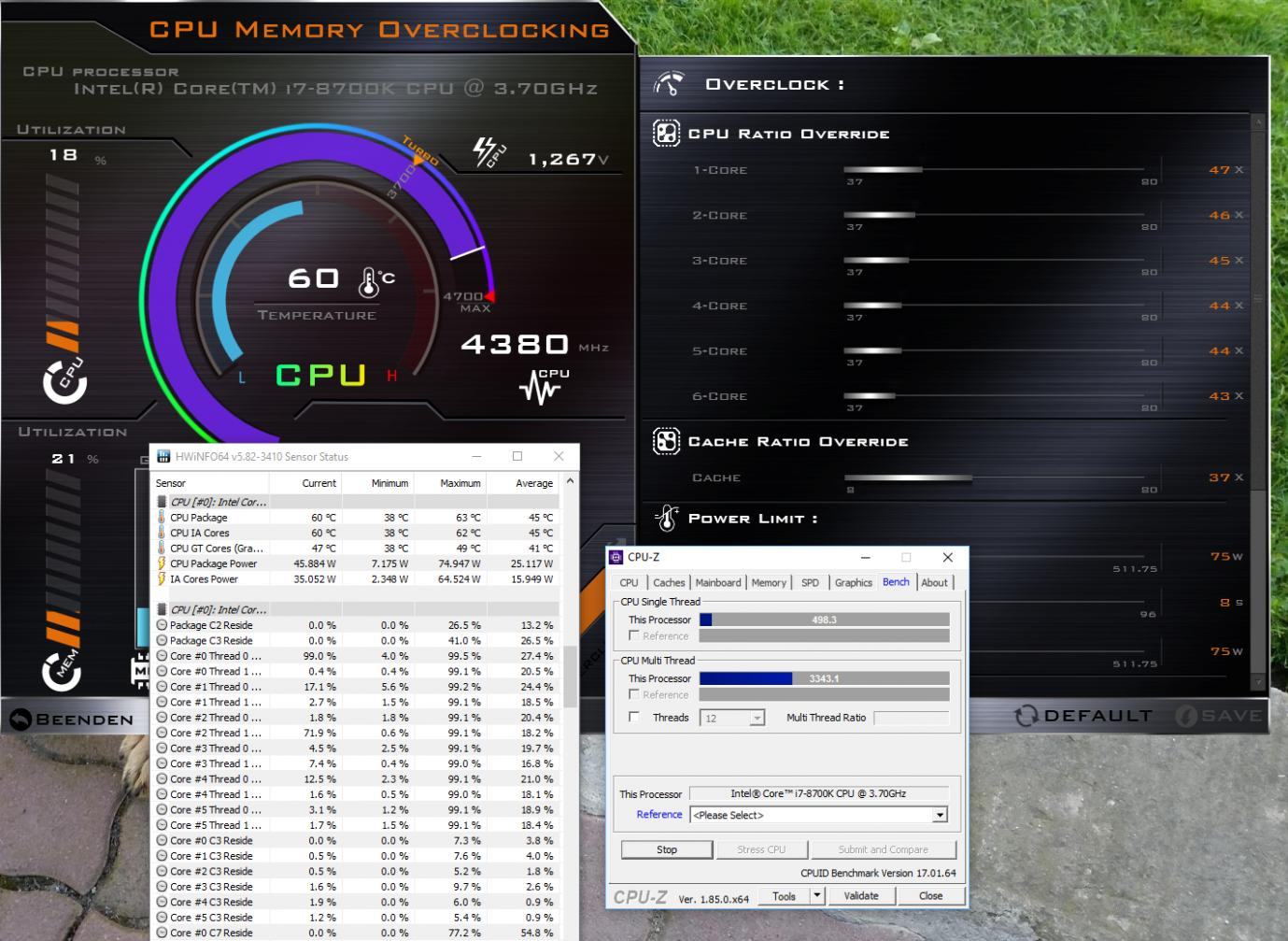Click the overclock panel vertical scrollbar

[x=1257, y=404]
